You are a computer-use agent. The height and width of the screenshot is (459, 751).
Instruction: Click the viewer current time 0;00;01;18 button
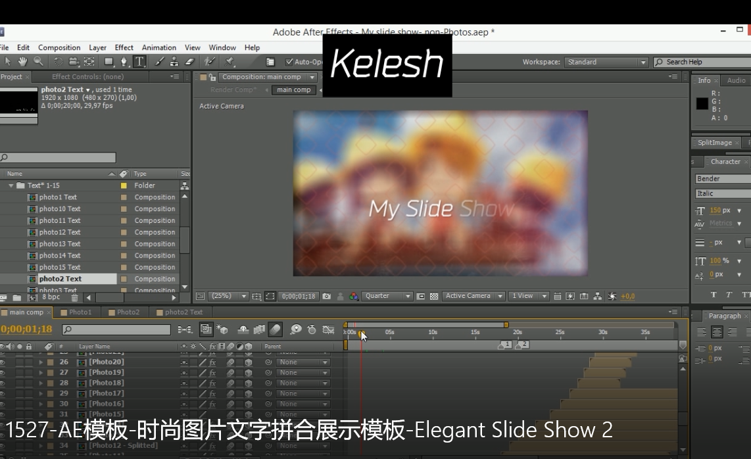[299, 296]
